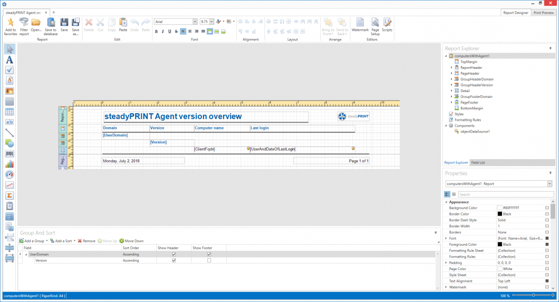Switch to the Print Preview tab
559x302 pixels.
click(x=543, y=12)
